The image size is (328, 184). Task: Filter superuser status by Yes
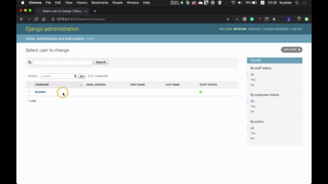pyautogui.click(x=253, y=106)
